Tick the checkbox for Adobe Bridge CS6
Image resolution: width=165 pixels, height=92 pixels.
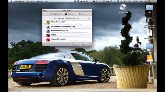44,23
